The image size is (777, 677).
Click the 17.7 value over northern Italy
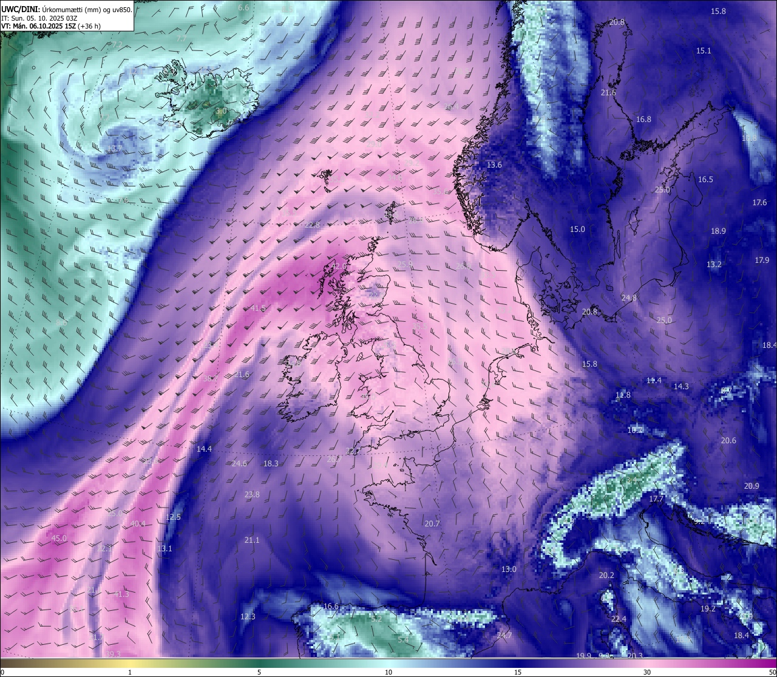[656, 499]
